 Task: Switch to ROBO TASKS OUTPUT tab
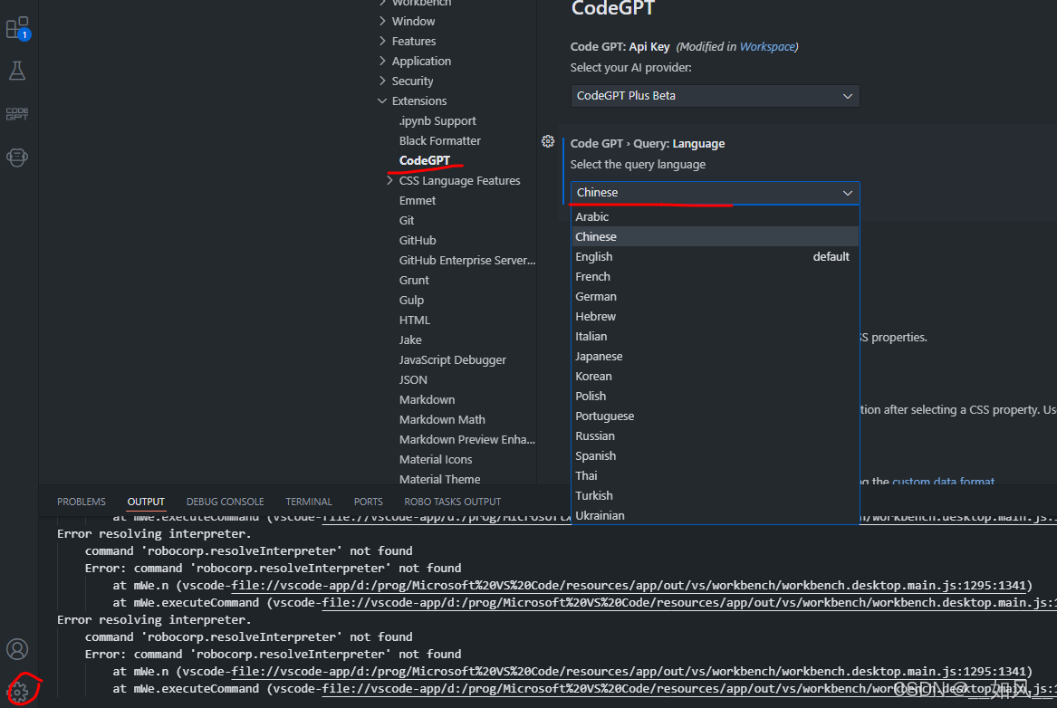tap(452, 502)
